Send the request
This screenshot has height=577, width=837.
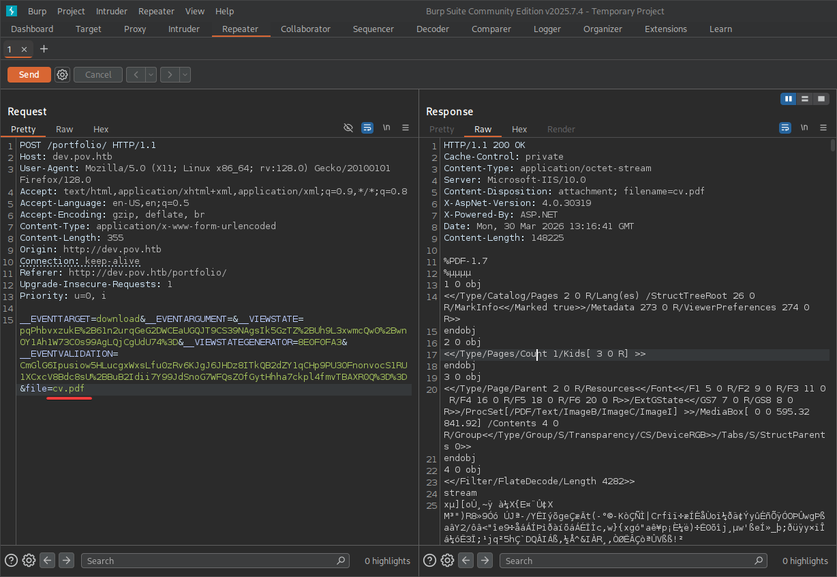point(29,75)
